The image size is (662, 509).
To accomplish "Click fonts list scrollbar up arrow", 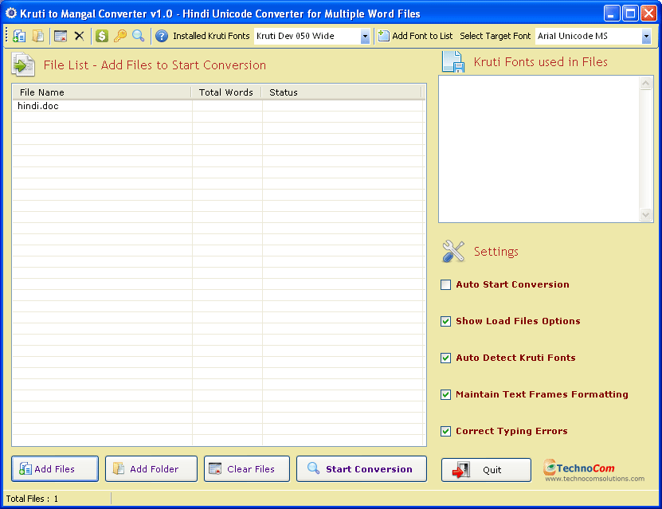I will click(x=645, y=83).
